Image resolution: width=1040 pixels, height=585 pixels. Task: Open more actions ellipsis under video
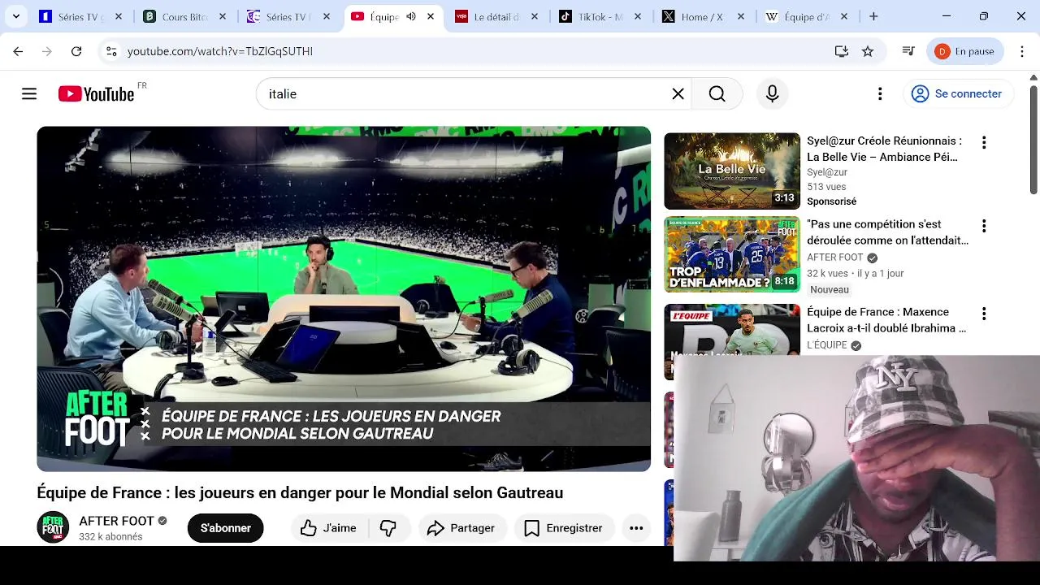[x=636, y=528]
